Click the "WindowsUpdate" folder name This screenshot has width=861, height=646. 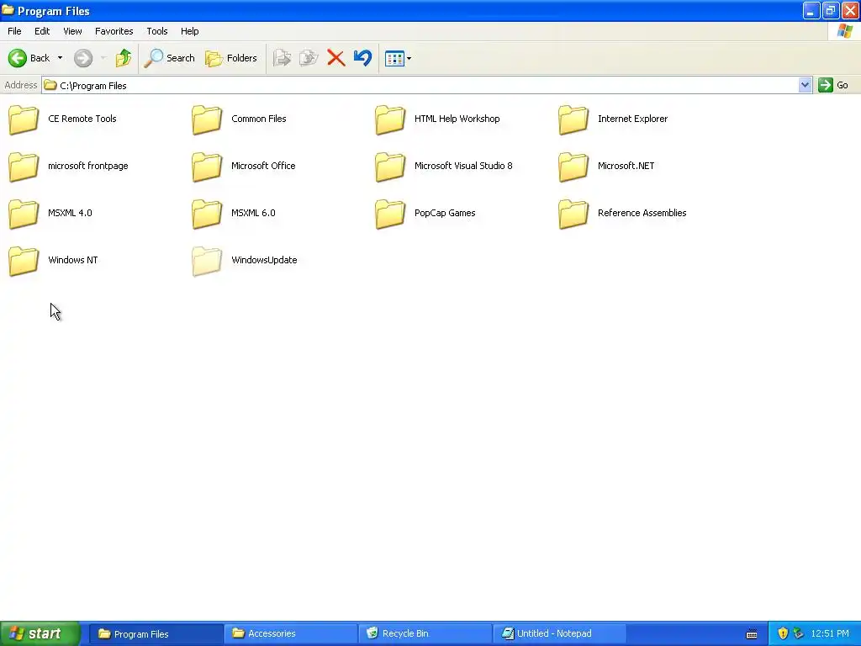[264, 260]
